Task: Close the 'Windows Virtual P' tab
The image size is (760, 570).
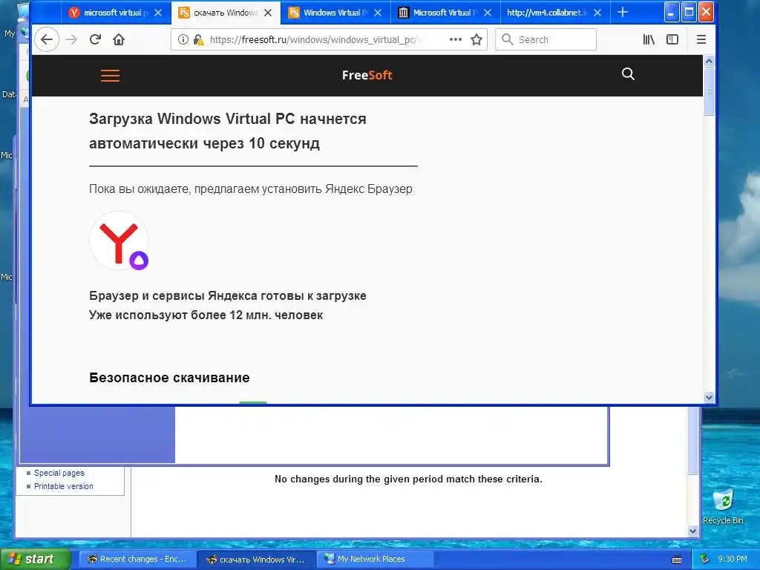Action: click(378, 13)
